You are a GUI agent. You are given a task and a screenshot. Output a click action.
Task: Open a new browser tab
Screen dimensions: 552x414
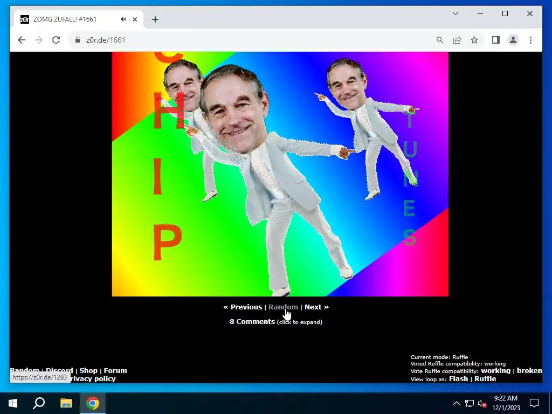(x=155, y=19)
